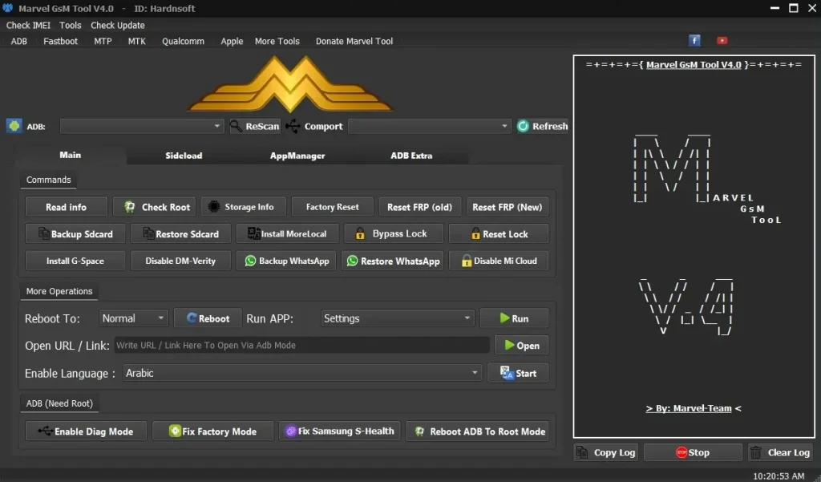821x482 pixels.
Task: Open Donate Marvel Tool
Action: click(x=354, y=41)
